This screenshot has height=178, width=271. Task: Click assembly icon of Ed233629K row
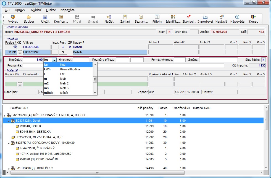9,115
